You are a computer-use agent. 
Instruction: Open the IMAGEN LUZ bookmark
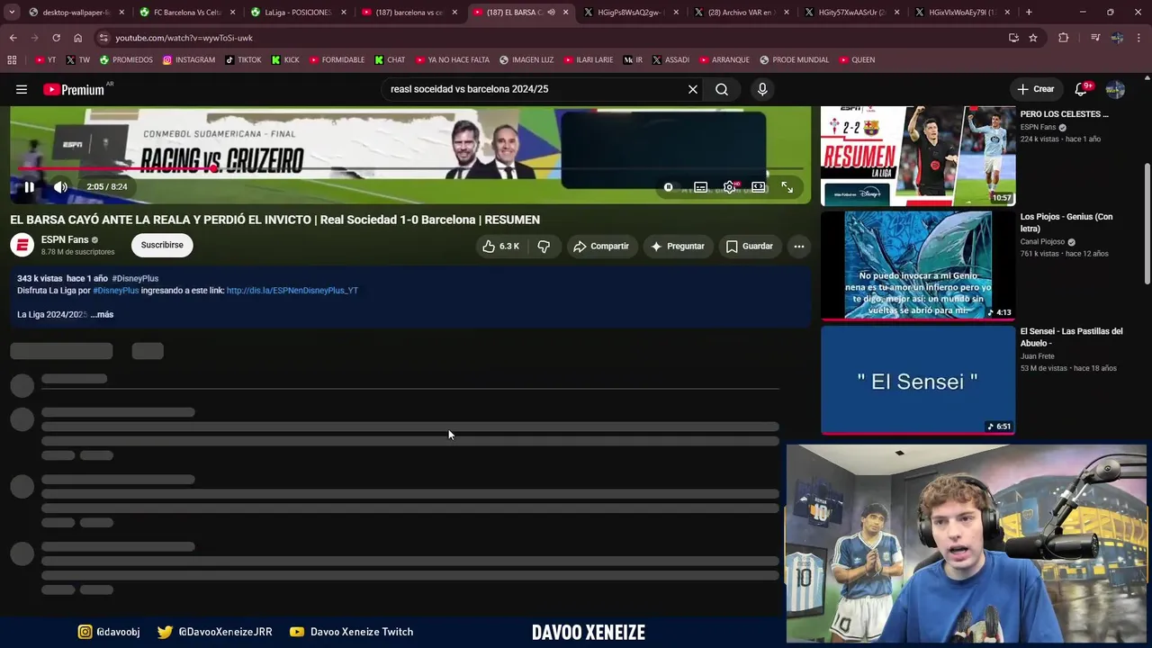tap(526, 60)
